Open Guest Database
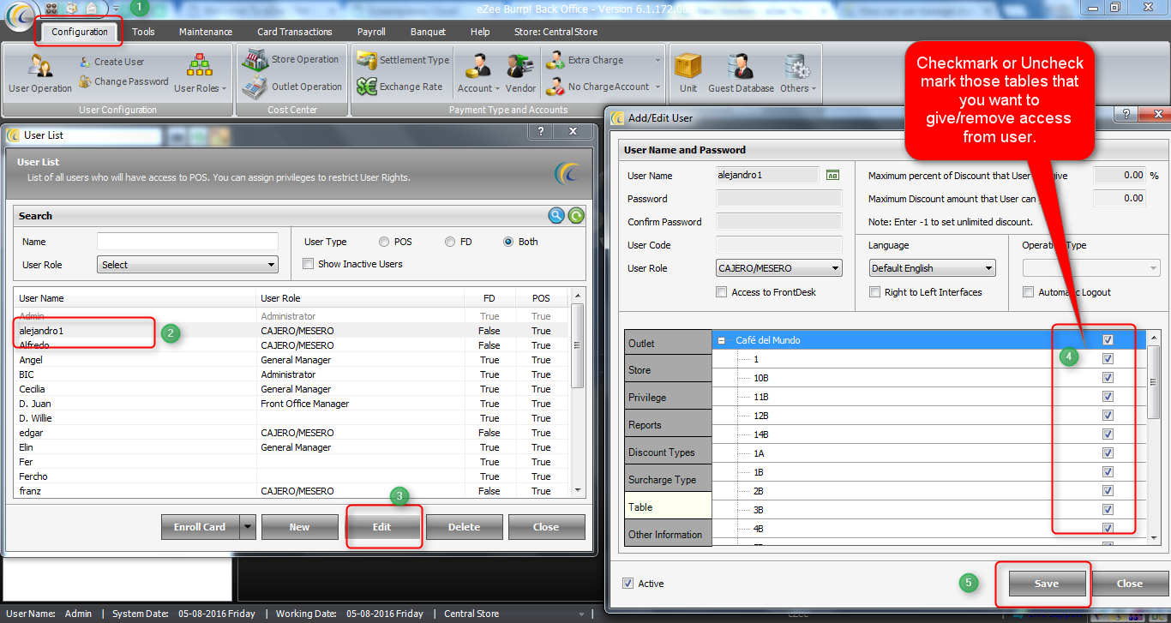Viewport: 1171px width, 623px height. click(x=741, y=74)
